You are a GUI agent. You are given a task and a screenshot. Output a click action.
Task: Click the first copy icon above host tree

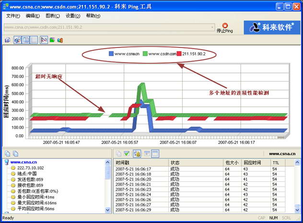(x=7, y=153)
